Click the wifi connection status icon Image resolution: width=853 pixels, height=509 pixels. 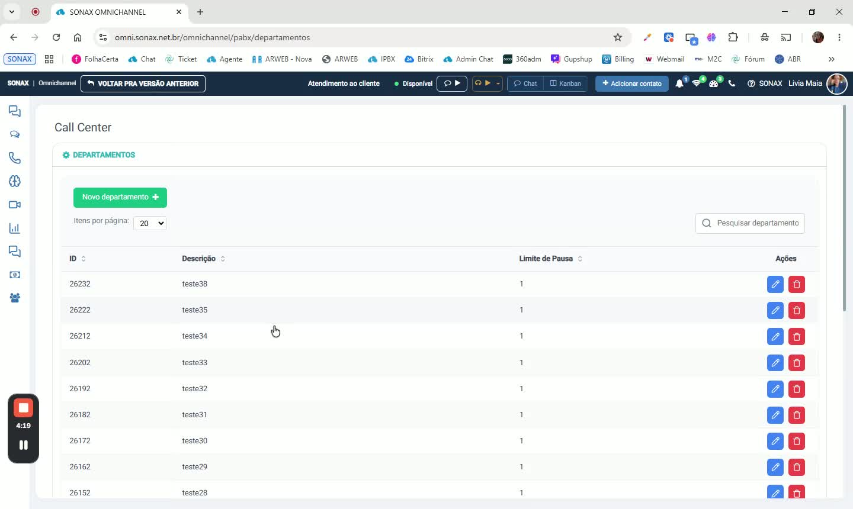(697, 83)
